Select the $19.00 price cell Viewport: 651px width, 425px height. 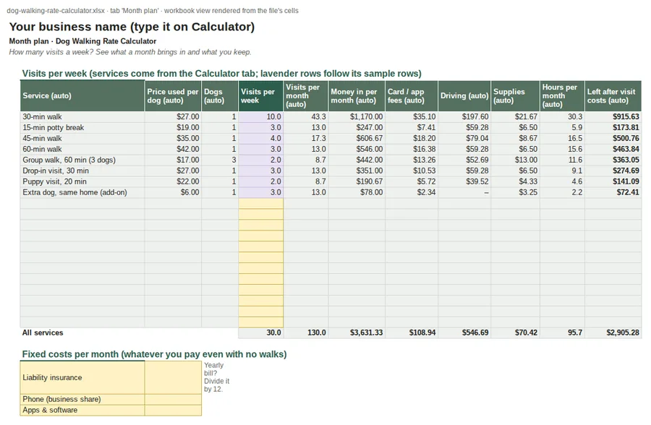point(173,128)
